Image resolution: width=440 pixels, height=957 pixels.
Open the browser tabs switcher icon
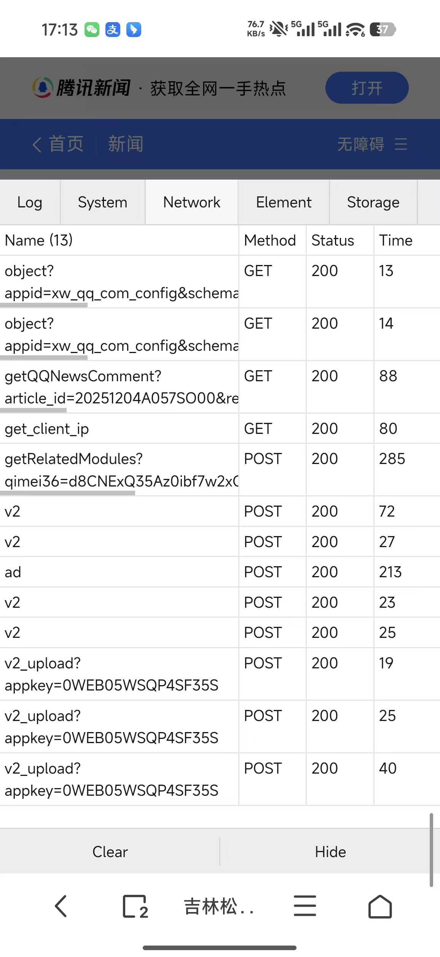point(135,906)
